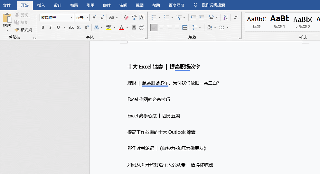Switch to the 引用 (References) tab
320x174 pixels.
90,5
